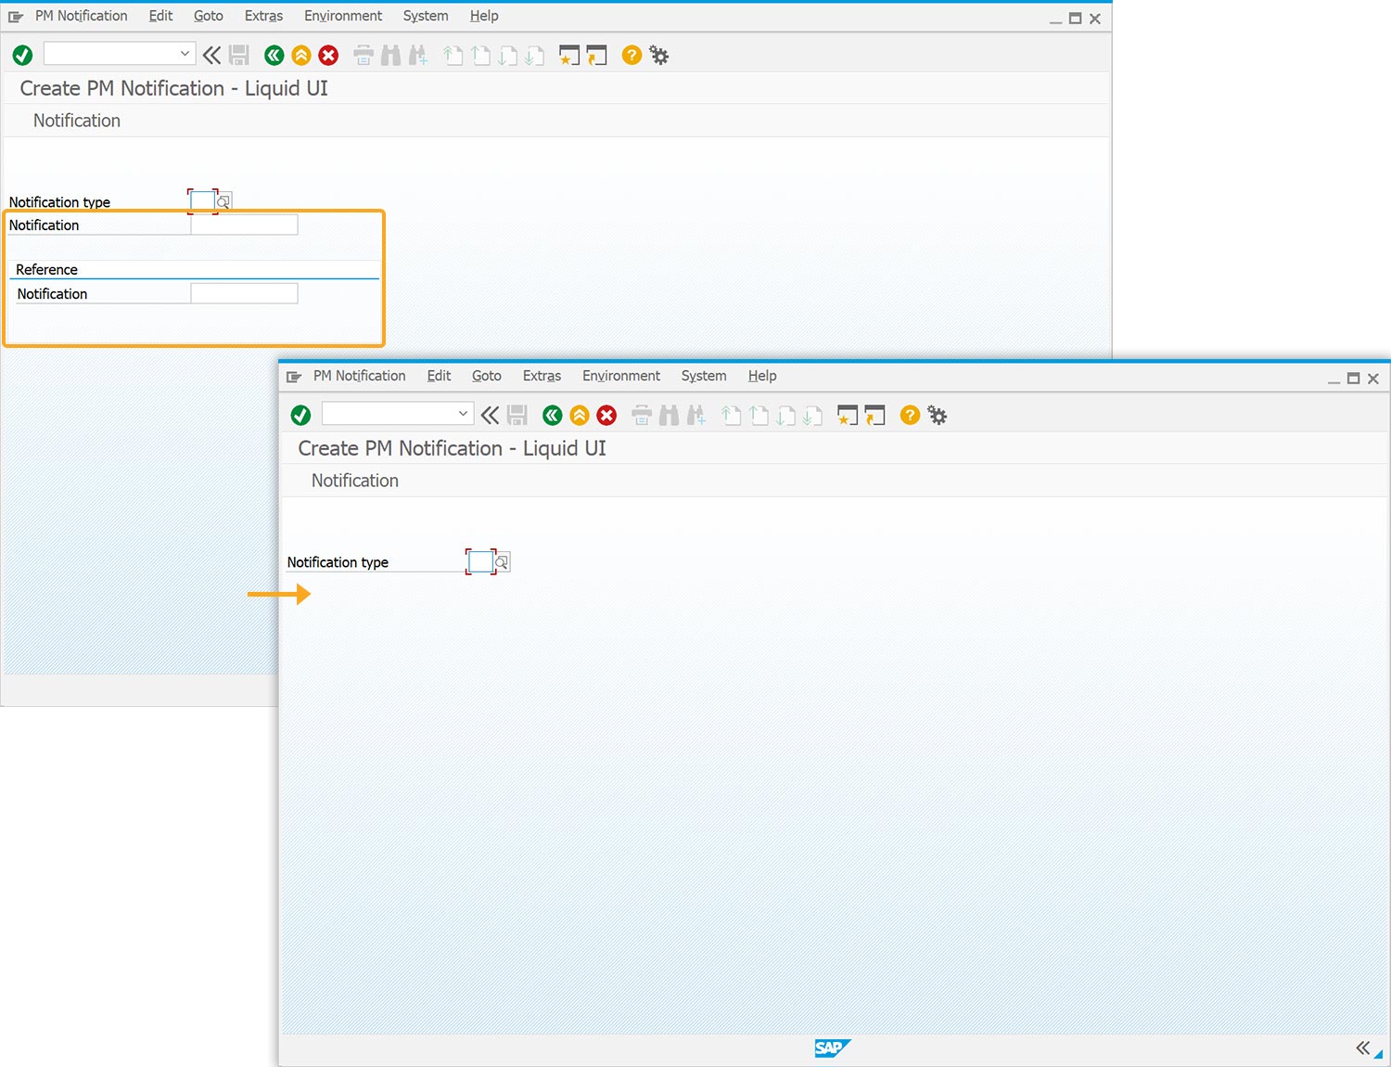Click First Page icon in back window
The image size is (1391, 1067).
pos(453,56)
